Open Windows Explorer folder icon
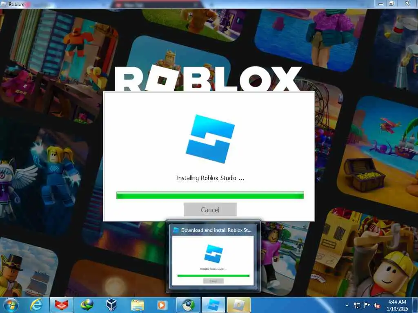 click(x=137, y=305)
